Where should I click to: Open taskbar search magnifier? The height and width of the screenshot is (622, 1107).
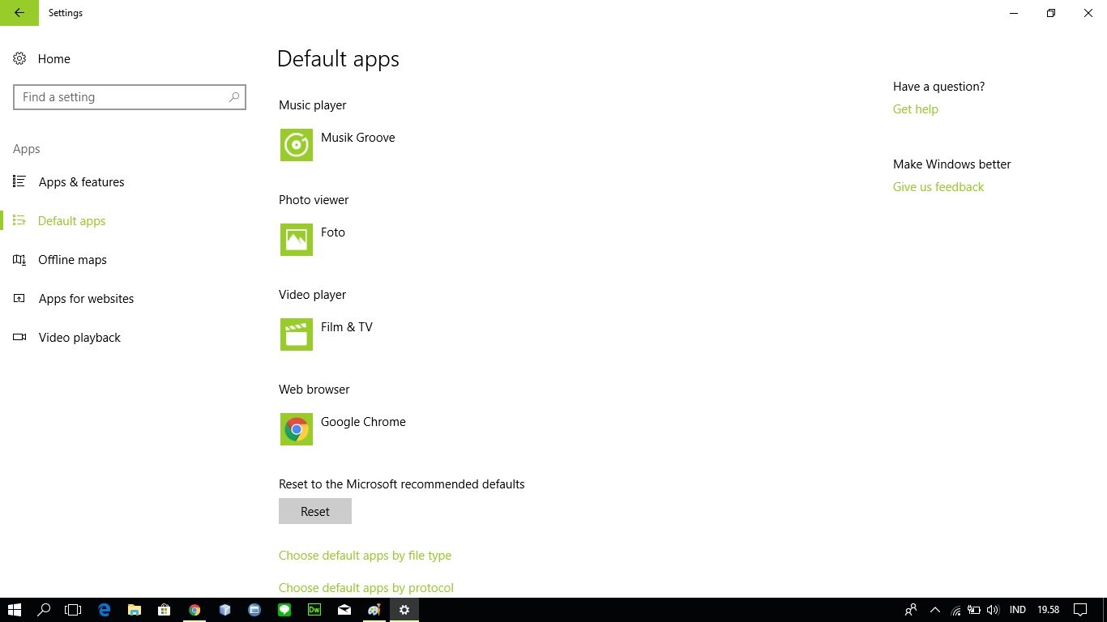(x=44, y=610)
